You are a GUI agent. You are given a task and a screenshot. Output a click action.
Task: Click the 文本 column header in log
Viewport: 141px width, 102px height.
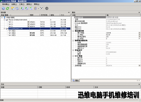[117, 87]
